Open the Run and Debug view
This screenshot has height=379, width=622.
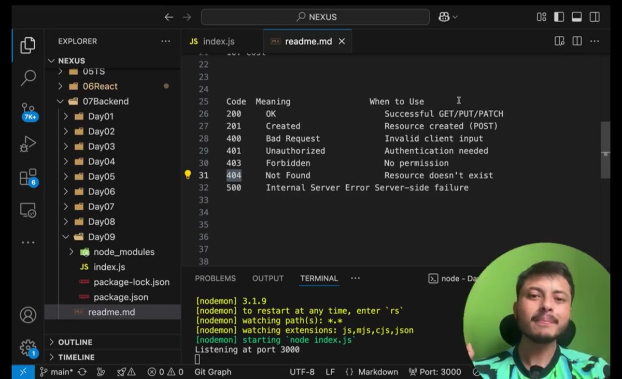(28, 144)
